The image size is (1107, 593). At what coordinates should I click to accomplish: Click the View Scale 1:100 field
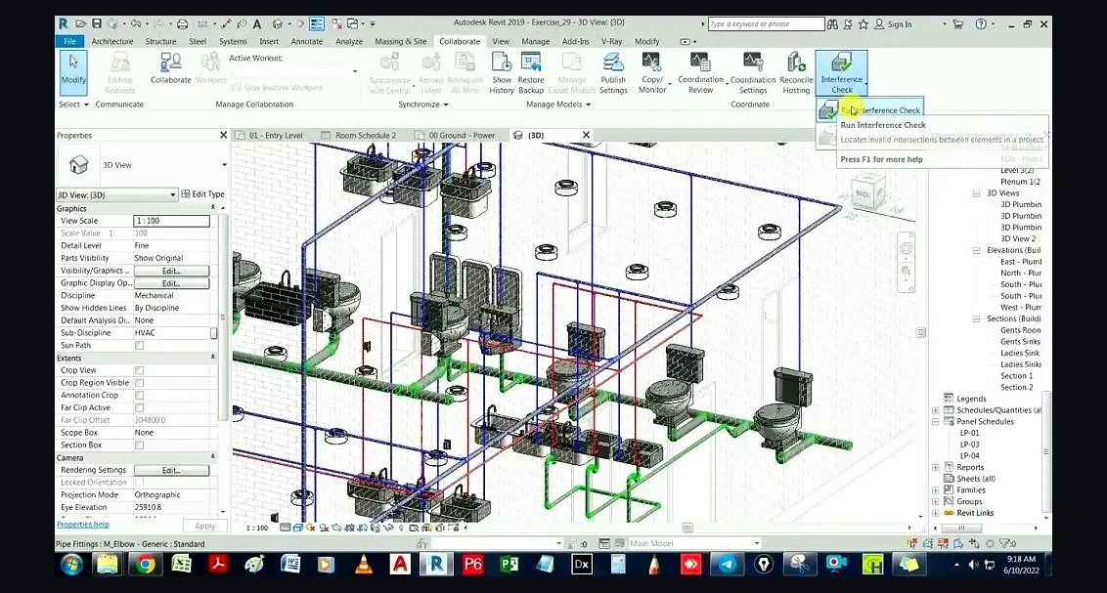tap(171, 221)
